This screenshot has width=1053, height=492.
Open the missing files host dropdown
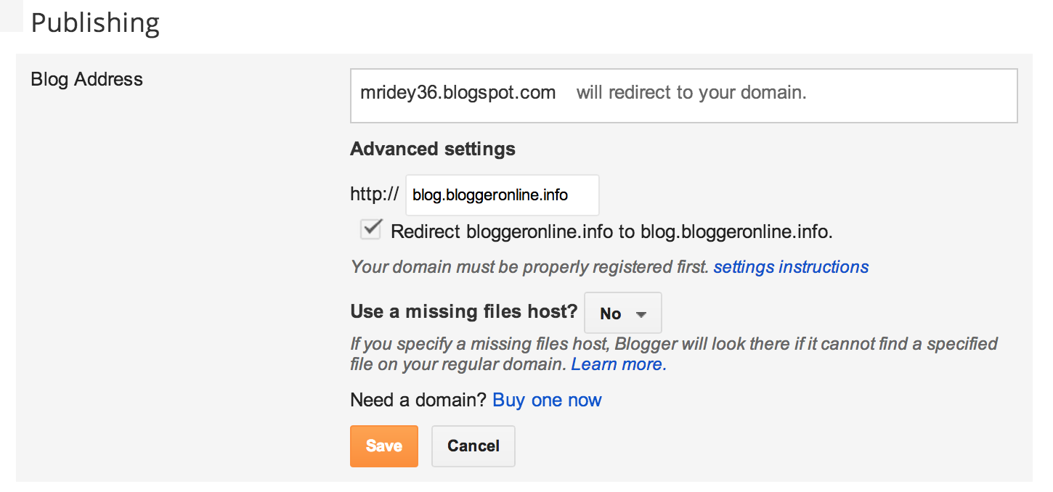point(622,312)
